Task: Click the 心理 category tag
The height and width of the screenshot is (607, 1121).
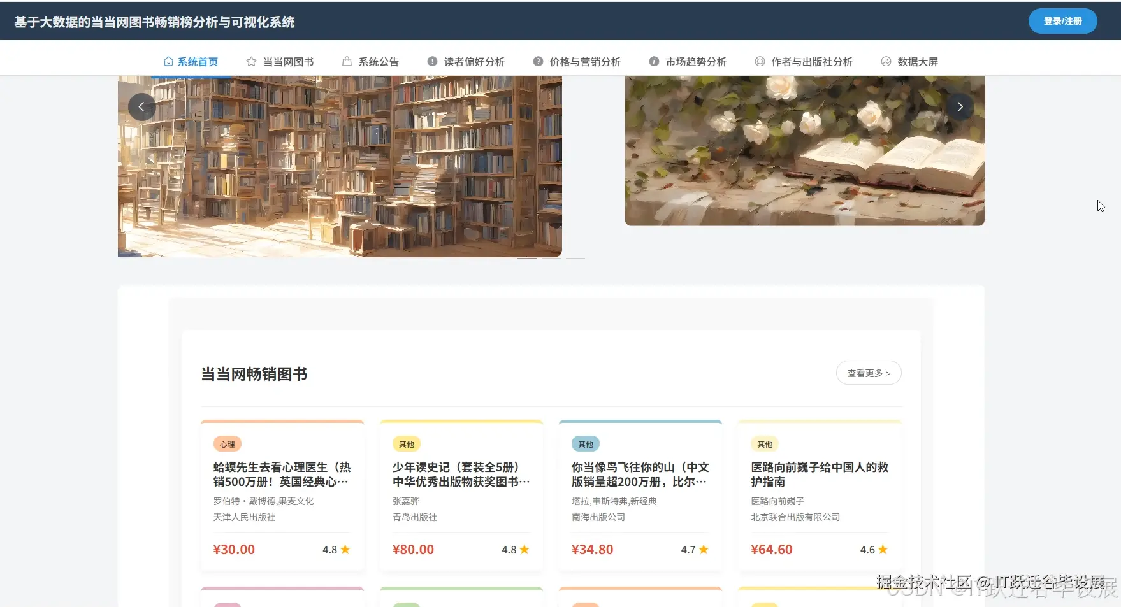Action: tap(227, 444)
